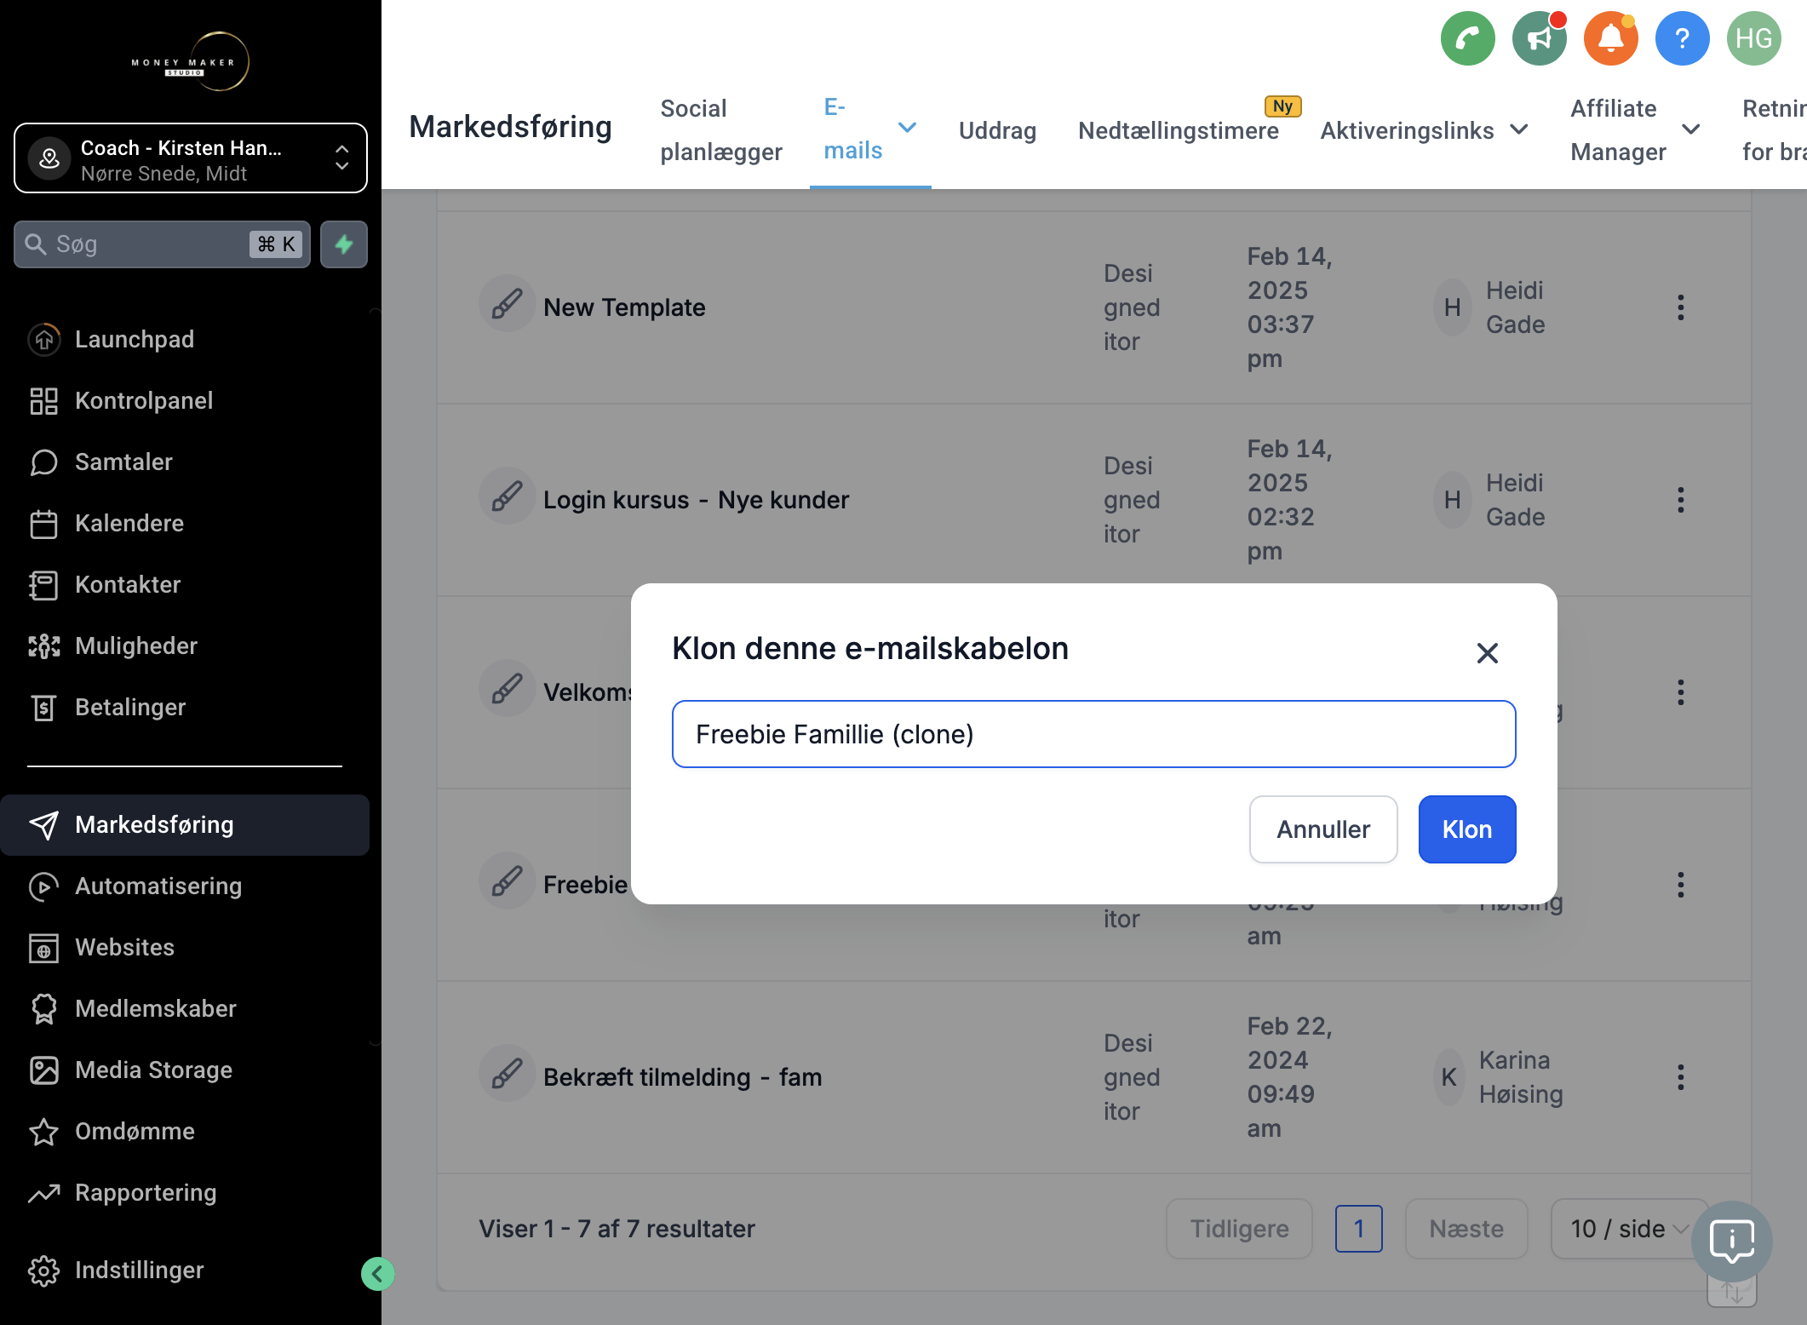1807x1325 pixels.
Task: Open Automatisering in the sidebar
Action: [185, 886]
